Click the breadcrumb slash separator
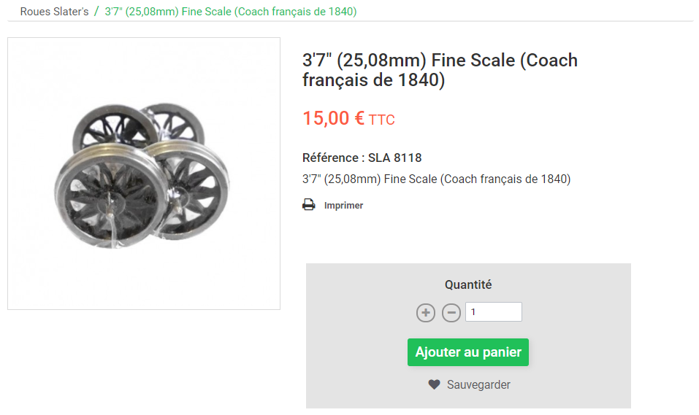Screen dimensions: 699x415 point(96,12)
